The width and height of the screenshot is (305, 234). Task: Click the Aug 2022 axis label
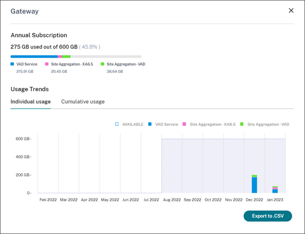tap(172, 200)
